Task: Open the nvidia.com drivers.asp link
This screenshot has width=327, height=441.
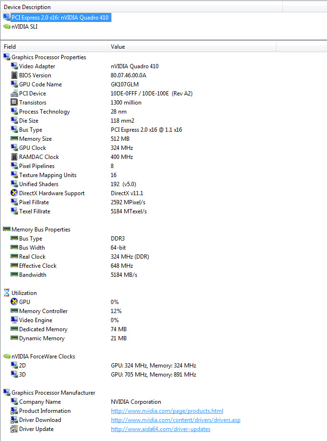Action: click(175, 420)
